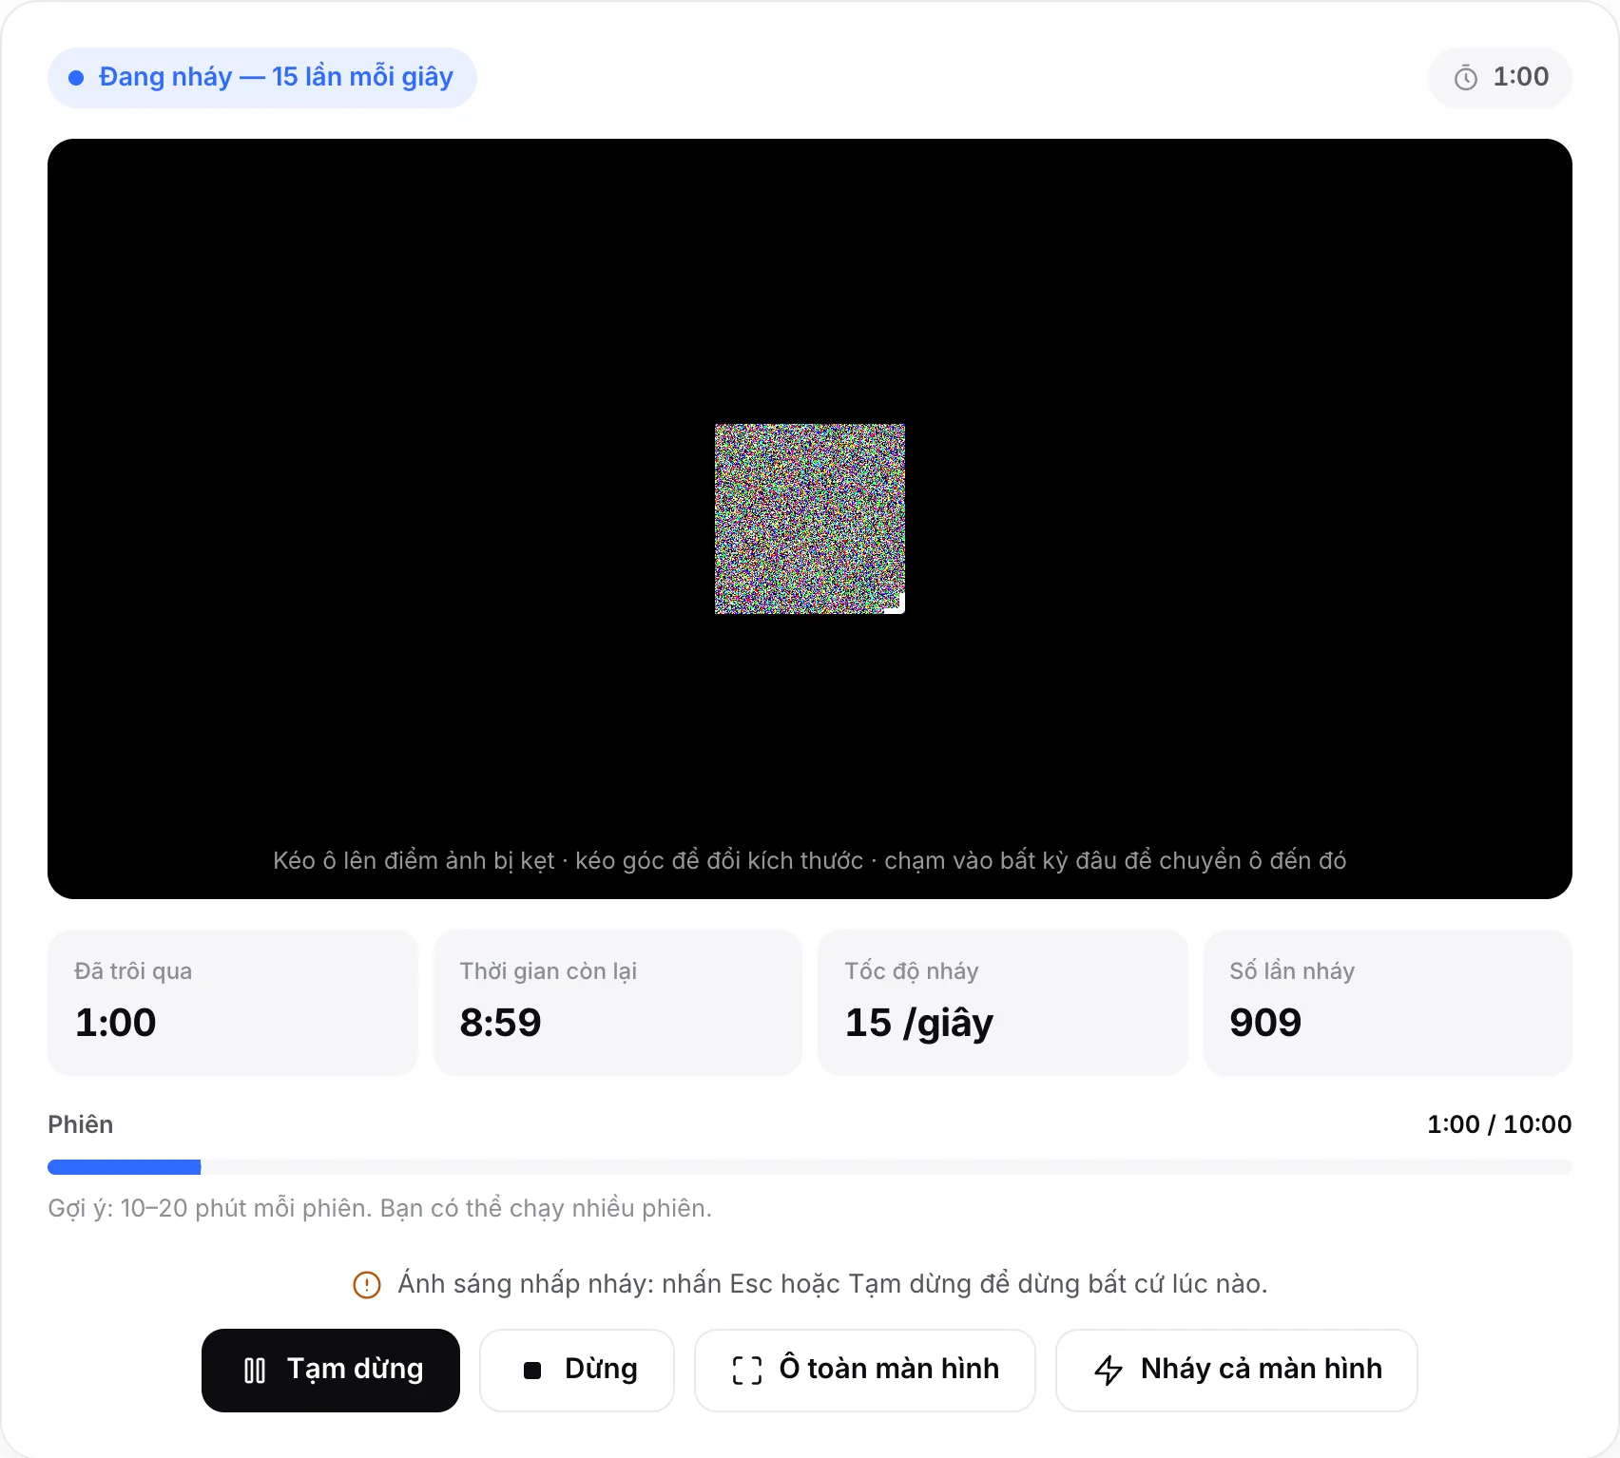Click the "Đang nháy — 15 lần mỗi giây" status
The image size is (1620, 1458).
pyautogui.click(x=262, y=78)
